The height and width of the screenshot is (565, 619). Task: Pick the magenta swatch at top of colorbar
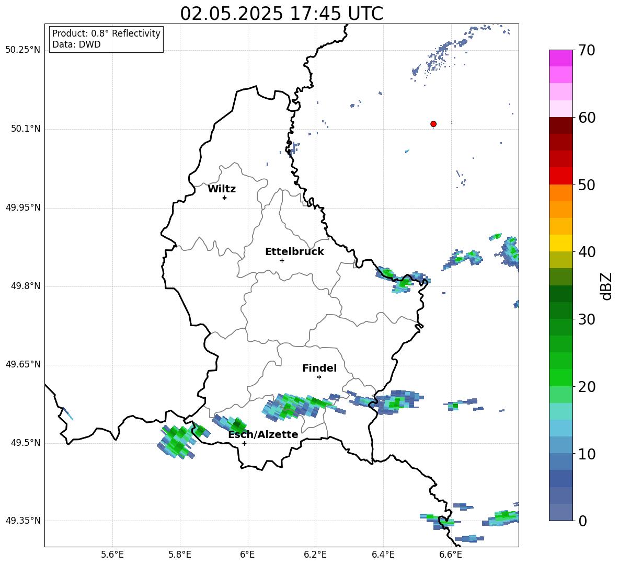point(560,59)
